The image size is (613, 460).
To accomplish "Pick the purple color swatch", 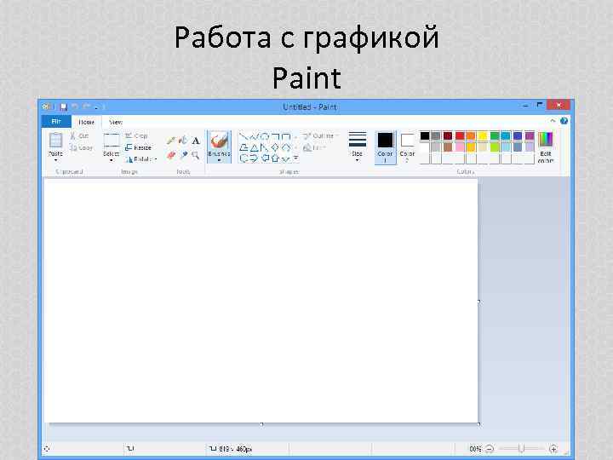I will pyautogui.click(x=530, y=135).
